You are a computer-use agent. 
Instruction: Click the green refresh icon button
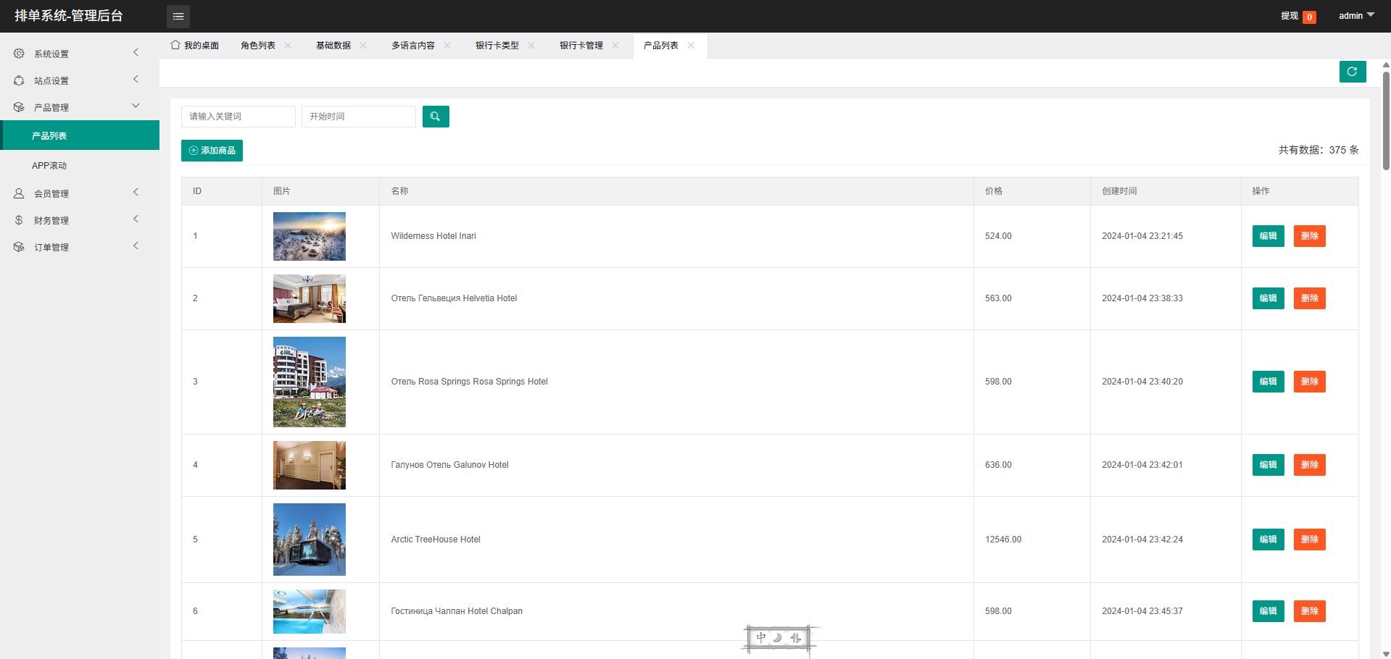[1352, 72]
